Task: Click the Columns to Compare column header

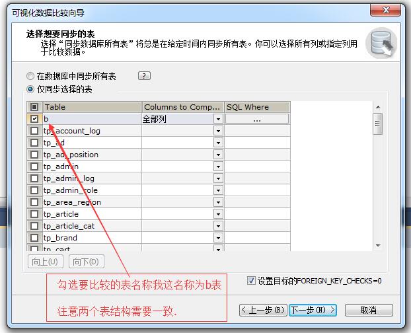Action: [182, 107]
